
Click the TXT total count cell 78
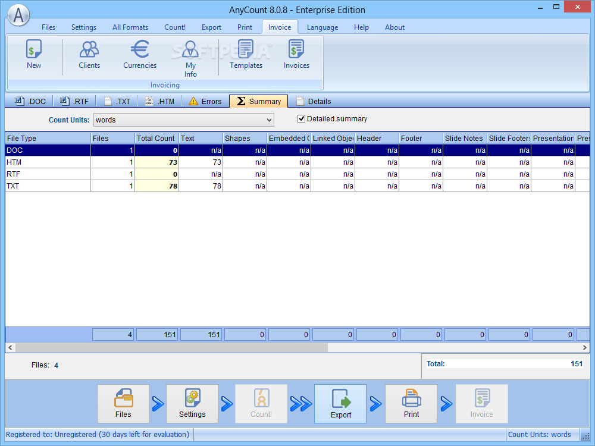(x=157, y=186)
